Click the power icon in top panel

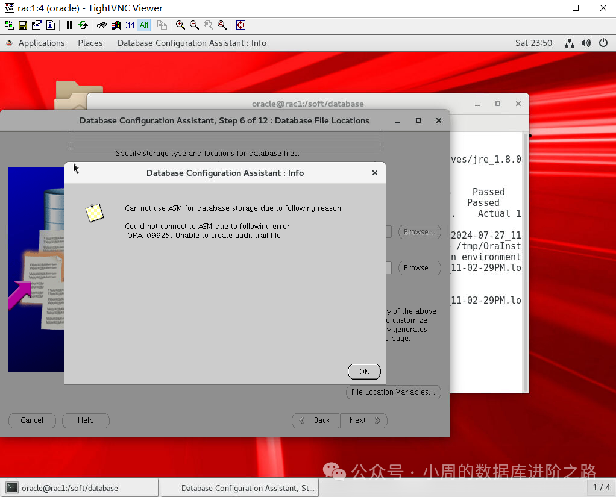603,43
